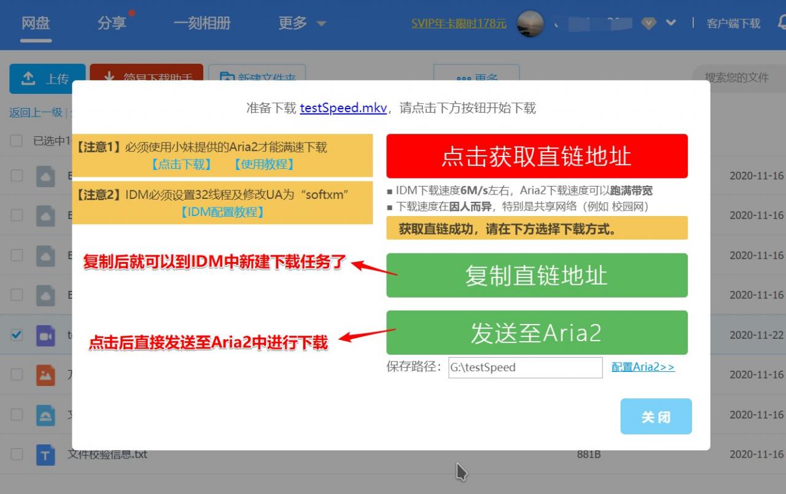Click the upload arrow icon on 上传 button
This screenshot has width=786, height=494.
[x=27, y=79]
